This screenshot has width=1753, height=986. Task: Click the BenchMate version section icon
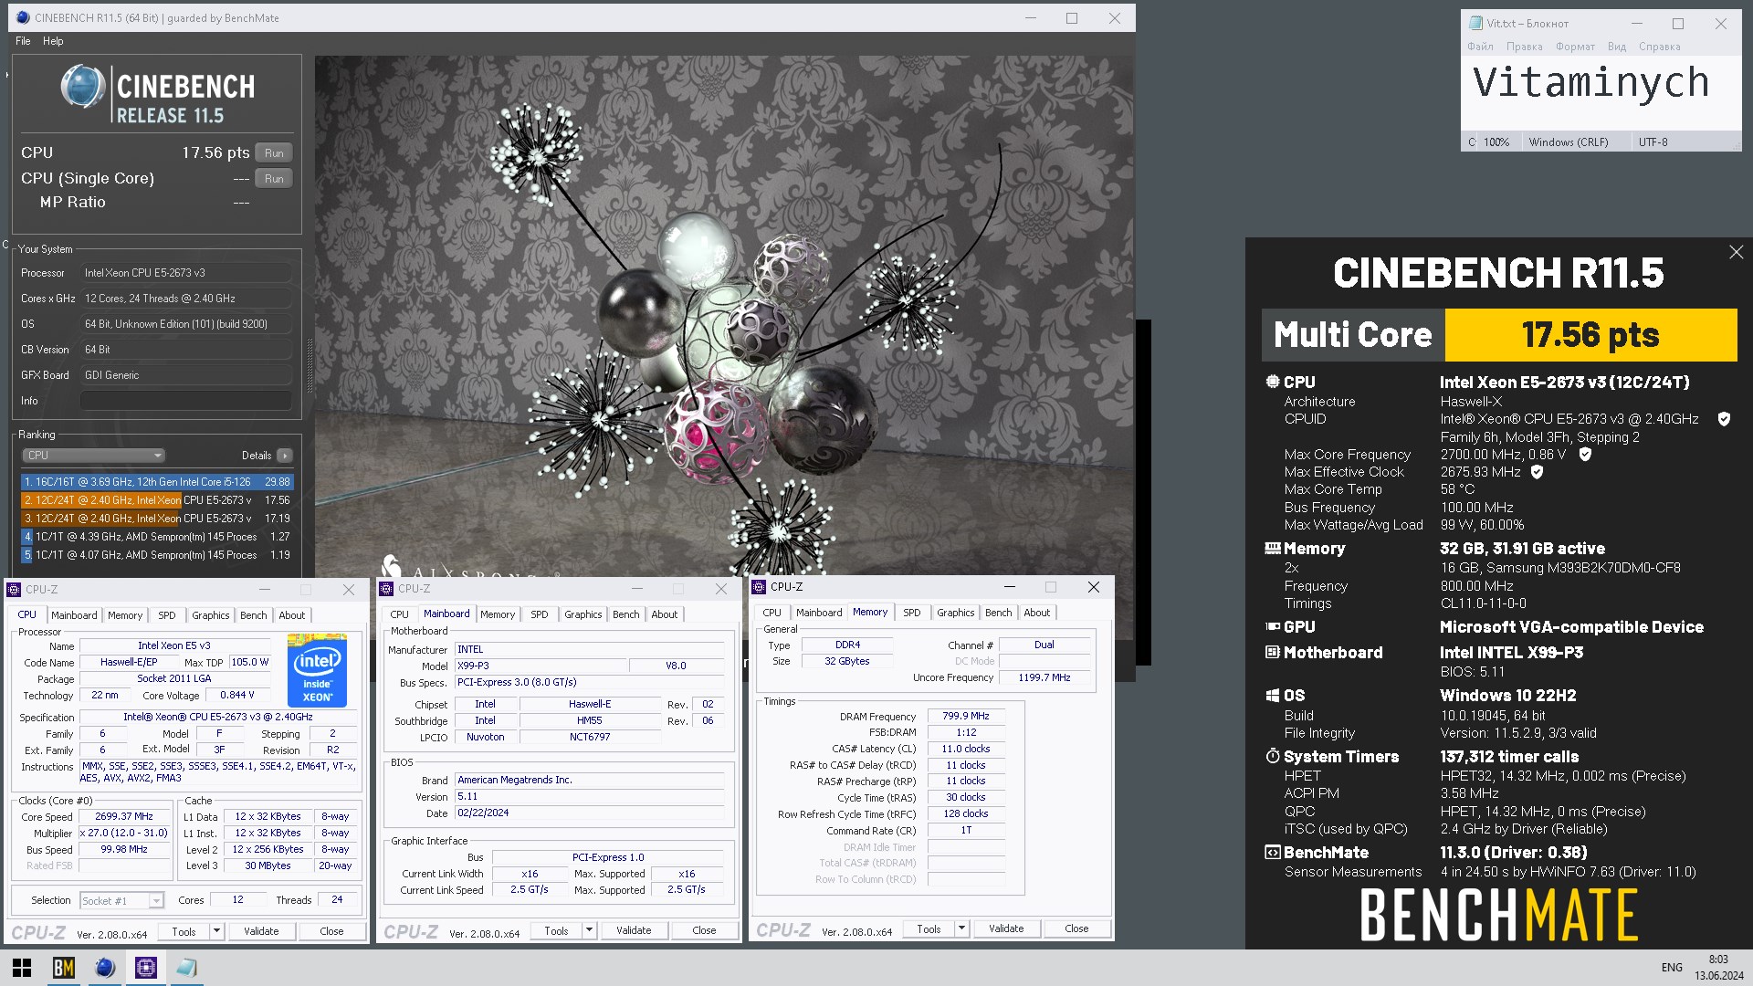click(x=1273, y=853)
